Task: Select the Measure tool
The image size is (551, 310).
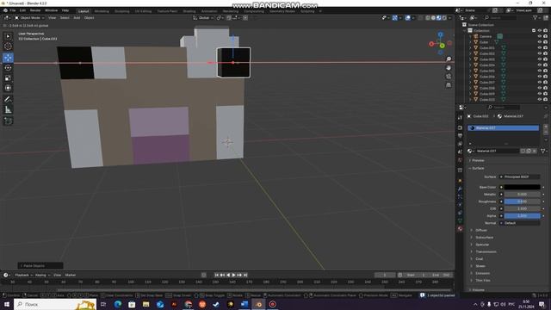Action: pyautogui.click(x=8, y=109)
